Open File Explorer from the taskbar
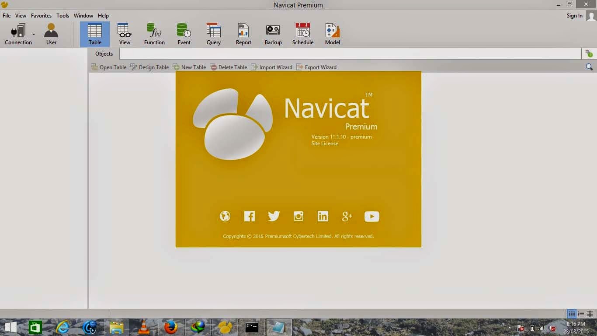Screen dimensions: 597x336 click(117, 327)
